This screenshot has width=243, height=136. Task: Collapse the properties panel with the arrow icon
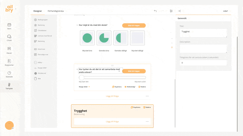pos(179,11)
